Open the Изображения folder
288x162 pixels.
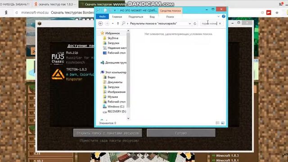coord(114,92)
